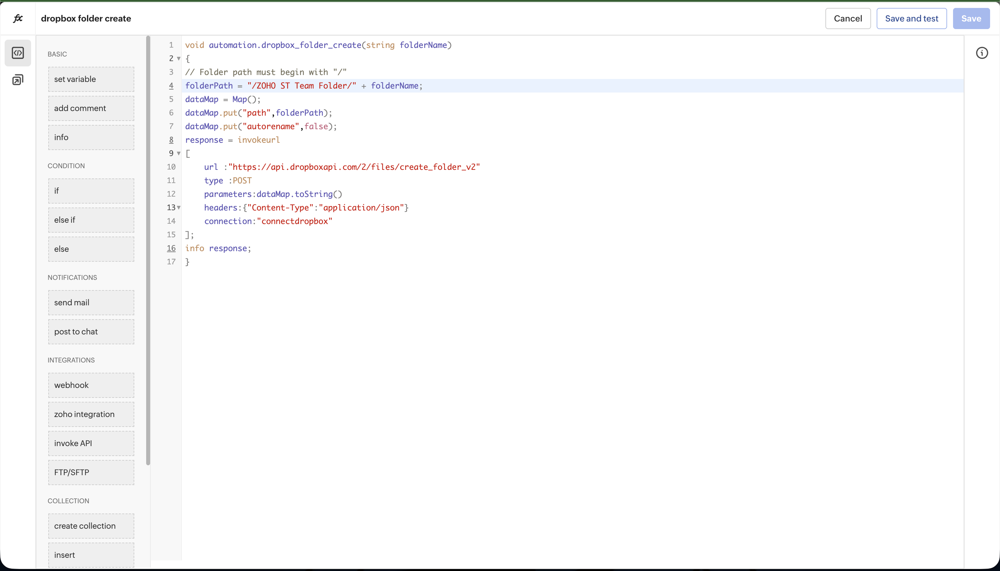The image size is (1000, 571).
Task: Collapse invokeurl bracket fold at line 9
Action: point(179,153)
